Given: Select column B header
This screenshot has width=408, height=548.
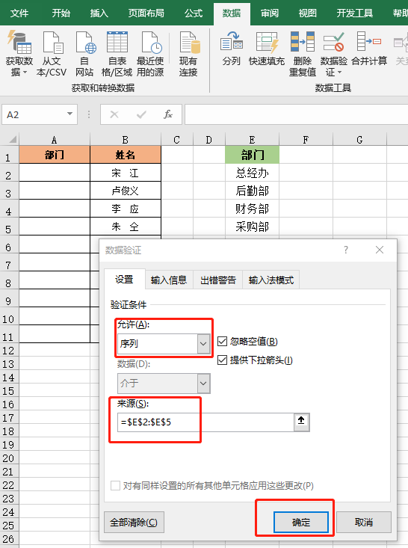Looking at the screenshot, I should point(125,140).
